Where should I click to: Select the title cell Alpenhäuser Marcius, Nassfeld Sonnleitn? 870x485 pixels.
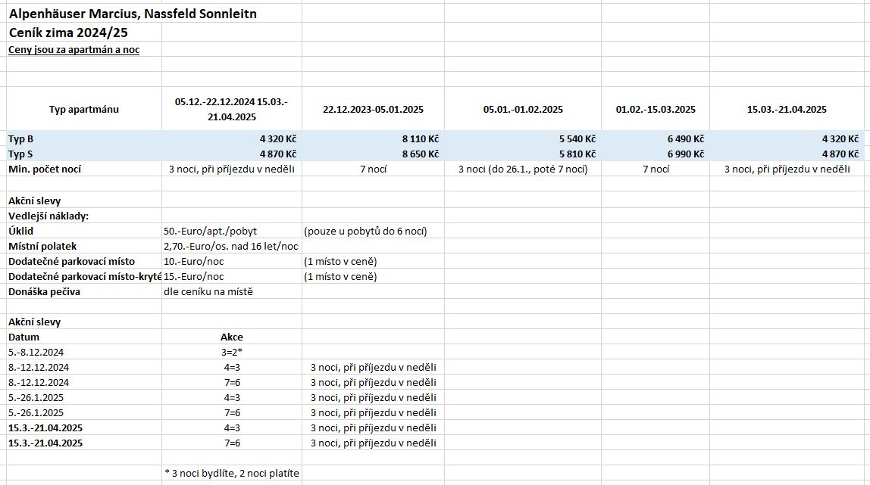(133, 14)
